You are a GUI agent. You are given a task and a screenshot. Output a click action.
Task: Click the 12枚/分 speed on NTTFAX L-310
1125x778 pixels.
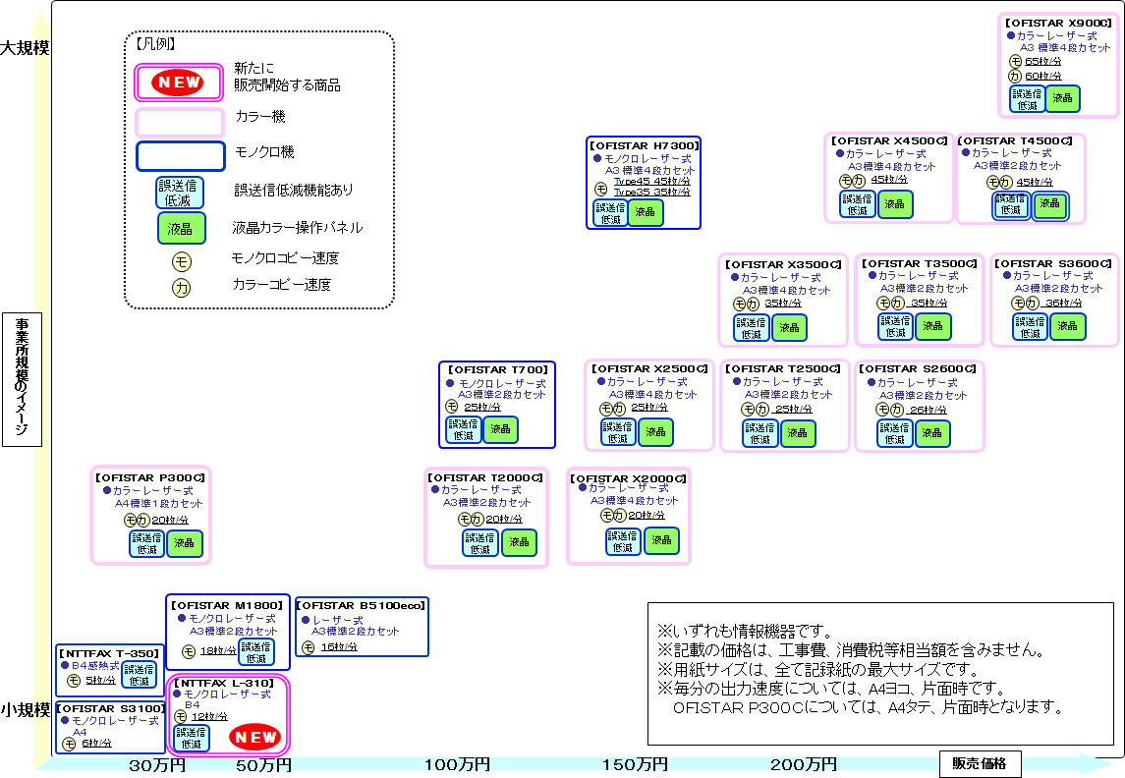(x=209, y=716)
